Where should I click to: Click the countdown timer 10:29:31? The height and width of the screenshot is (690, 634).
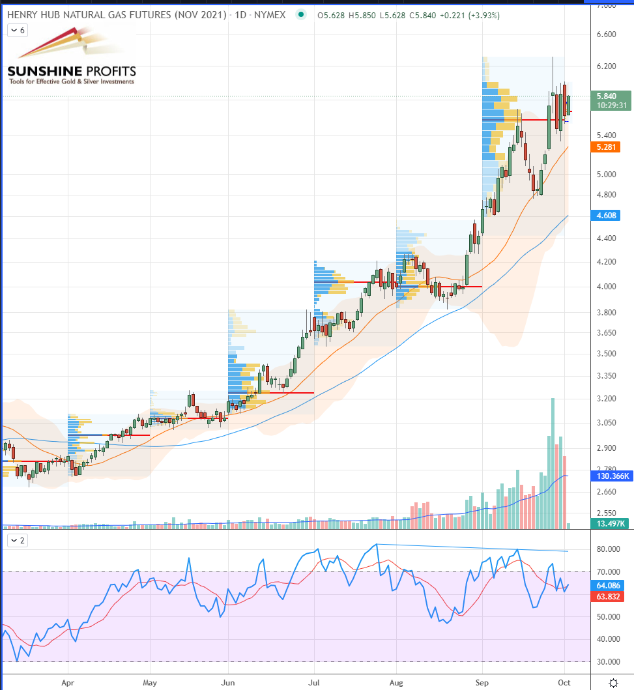tap(612, 106)
